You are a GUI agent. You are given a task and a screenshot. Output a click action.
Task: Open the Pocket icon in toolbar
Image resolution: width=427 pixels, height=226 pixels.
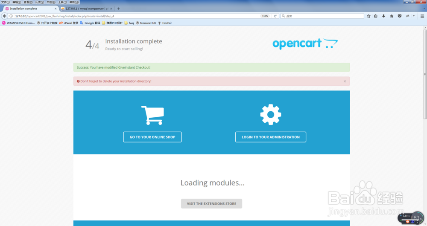[x=400, y=16]
